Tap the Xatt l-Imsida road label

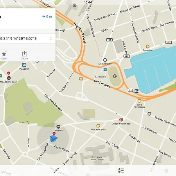tap(102, 84)
